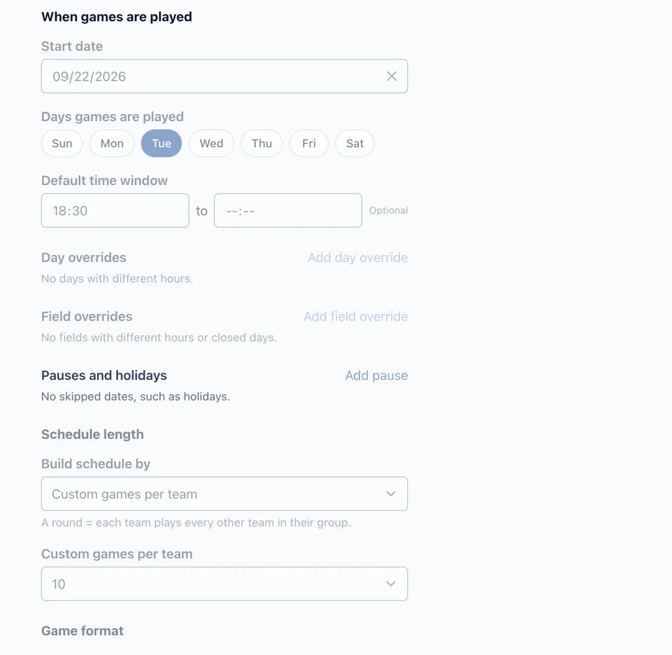Deselect the Tue day pill
The image size is (672, 655).
[x=162, y=144]
